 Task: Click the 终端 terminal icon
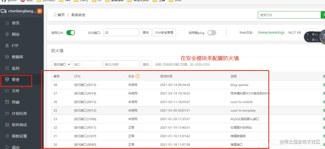click(7, 102)
